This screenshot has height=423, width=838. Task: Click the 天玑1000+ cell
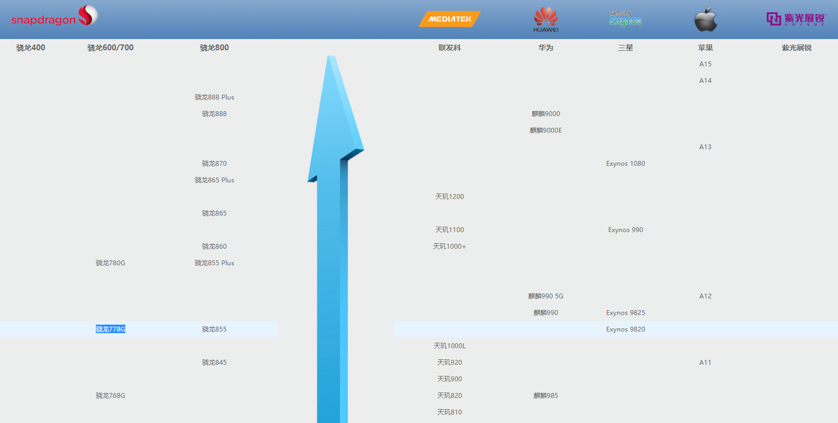pyautogui.click(x=450, y=247)
